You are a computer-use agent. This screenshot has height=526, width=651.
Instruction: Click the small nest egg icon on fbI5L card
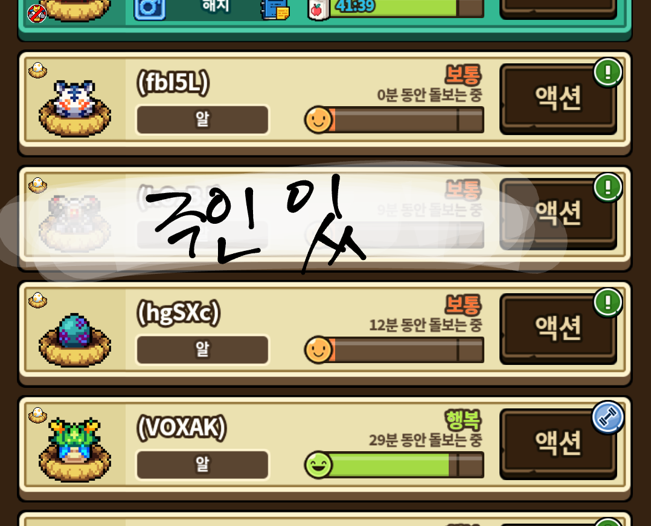pos(38,70)
